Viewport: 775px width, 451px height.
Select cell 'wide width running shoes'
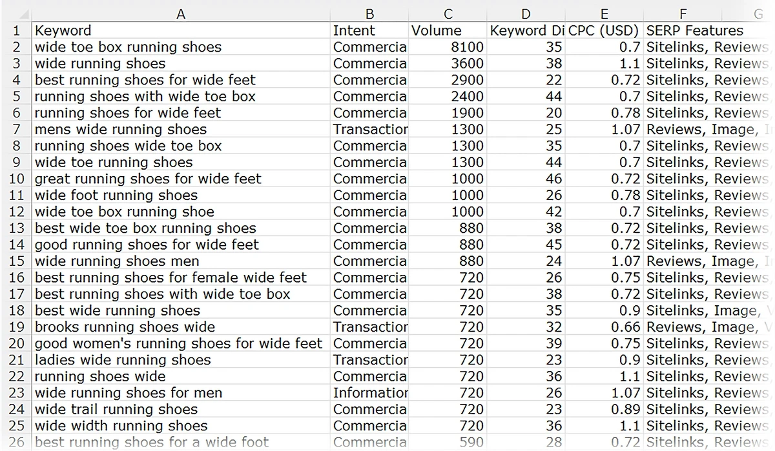(x=181, y=426)
